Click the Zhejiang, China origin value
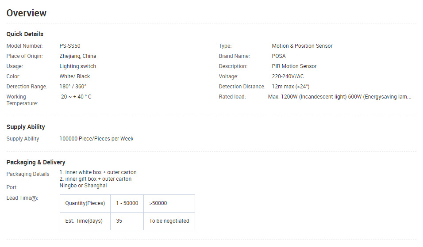The height and width of the screenshot is (247, 423). coord(78,56)
